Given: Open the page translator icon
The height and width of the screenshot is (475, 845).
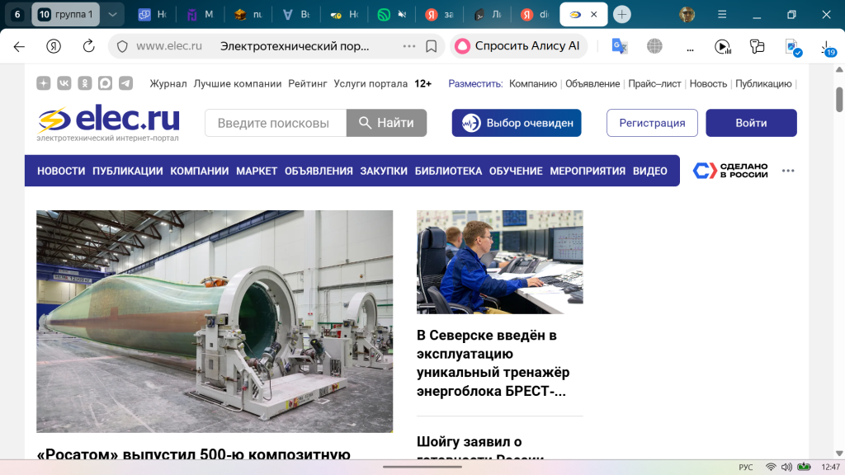Looking at the screenshot, I should coord(620,46).
